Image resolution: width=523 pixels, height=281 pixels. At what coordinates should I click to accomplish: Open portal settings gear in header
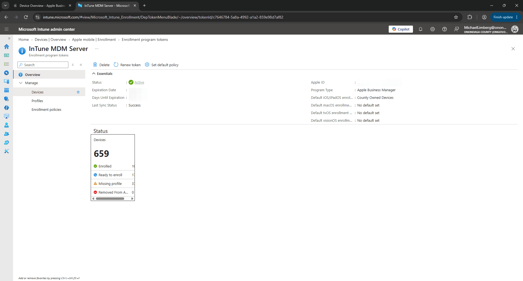(433, 29)
